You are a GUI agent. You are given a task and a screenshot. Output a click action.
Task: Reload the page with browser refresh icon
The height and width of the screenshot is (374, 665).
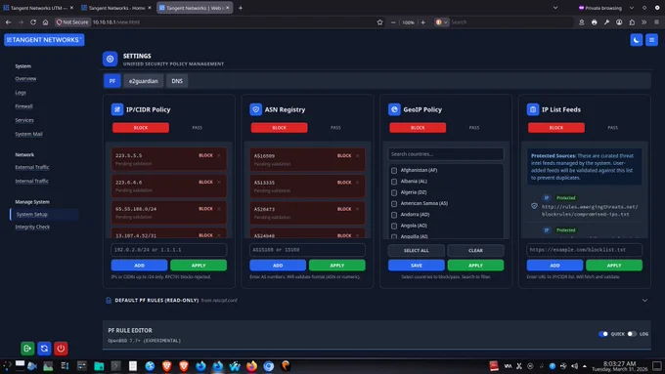(x=33, y=22)
